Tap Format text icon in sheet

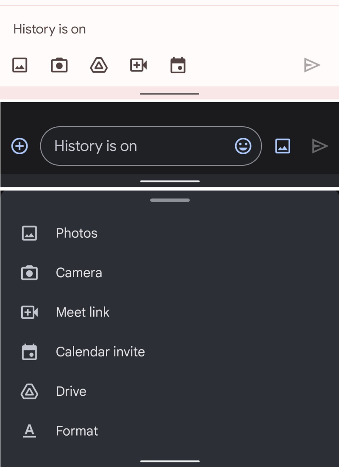[x=30, y=431]
